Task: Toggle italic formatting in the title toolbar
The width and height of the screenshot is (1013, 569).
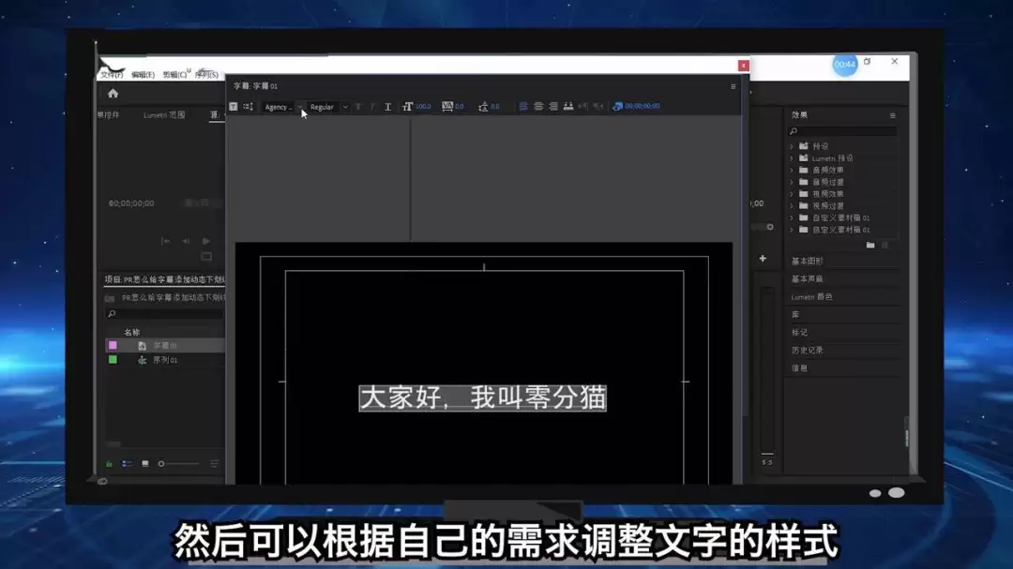Action: tap(371, 106)
